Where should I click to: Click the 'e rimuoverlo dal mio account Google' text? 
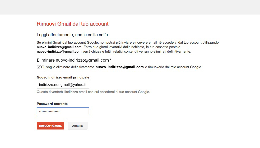tap(174, 67)
